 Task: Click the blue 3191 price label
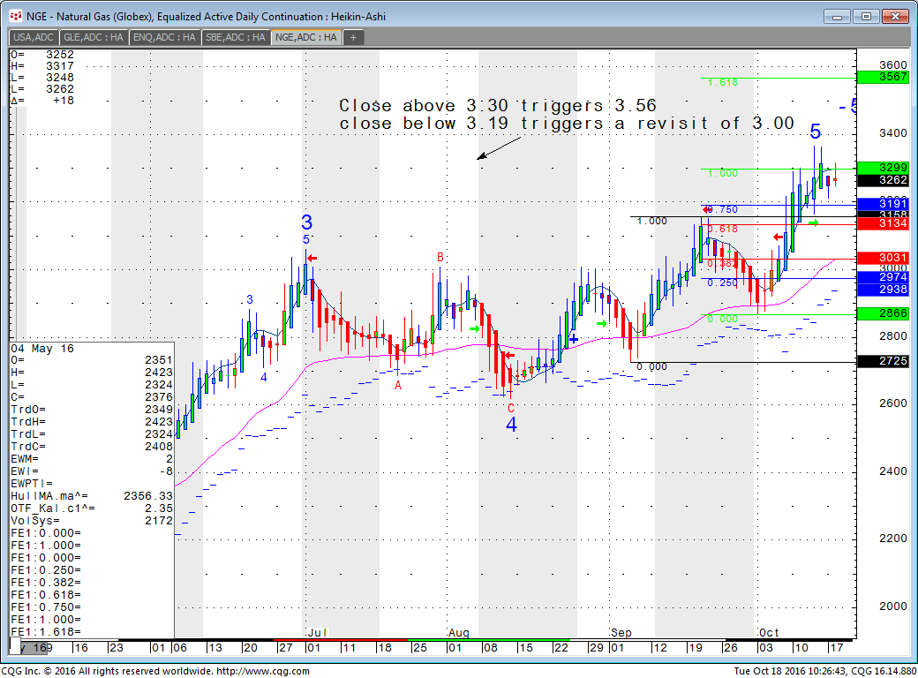point(883,204)
